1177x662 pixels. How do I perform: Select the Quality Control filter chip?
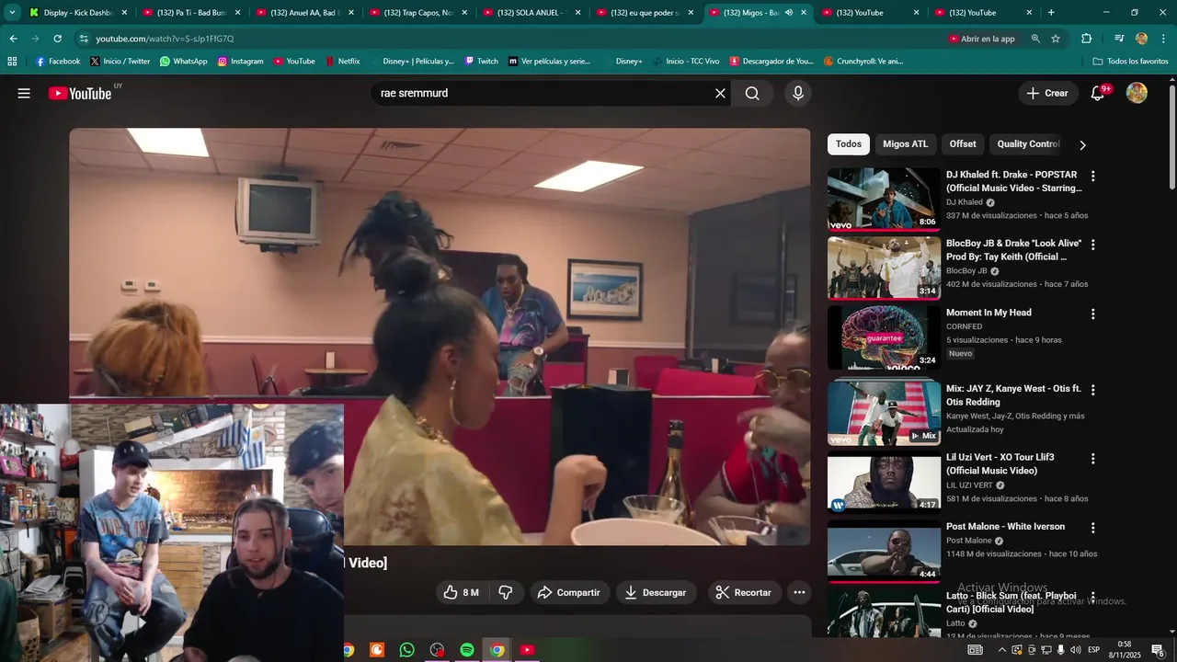pyautogui.click(x=1028, y=144)
